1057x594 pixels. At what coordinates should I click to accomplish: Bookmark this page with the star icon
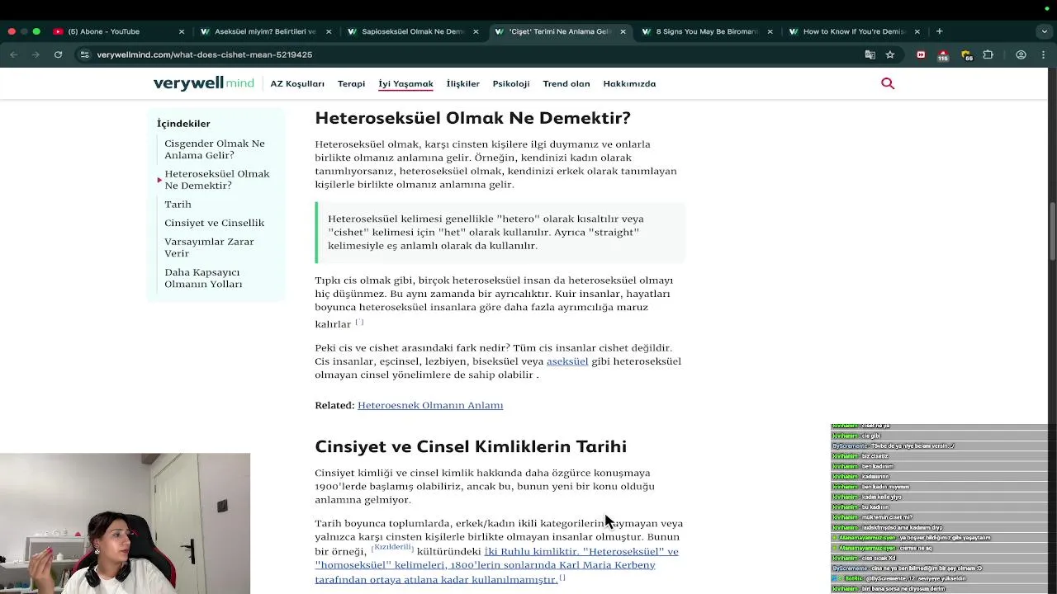890,54
